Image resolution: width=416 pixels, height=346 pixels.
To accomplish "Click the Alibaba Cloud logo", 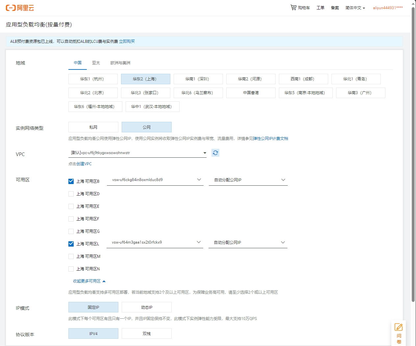I will tap(20, 8).
